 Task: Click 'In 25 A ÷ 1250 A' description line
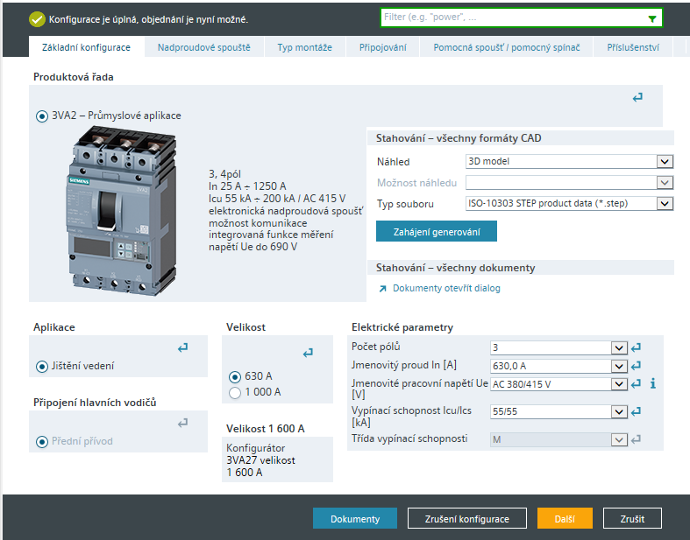247,186
